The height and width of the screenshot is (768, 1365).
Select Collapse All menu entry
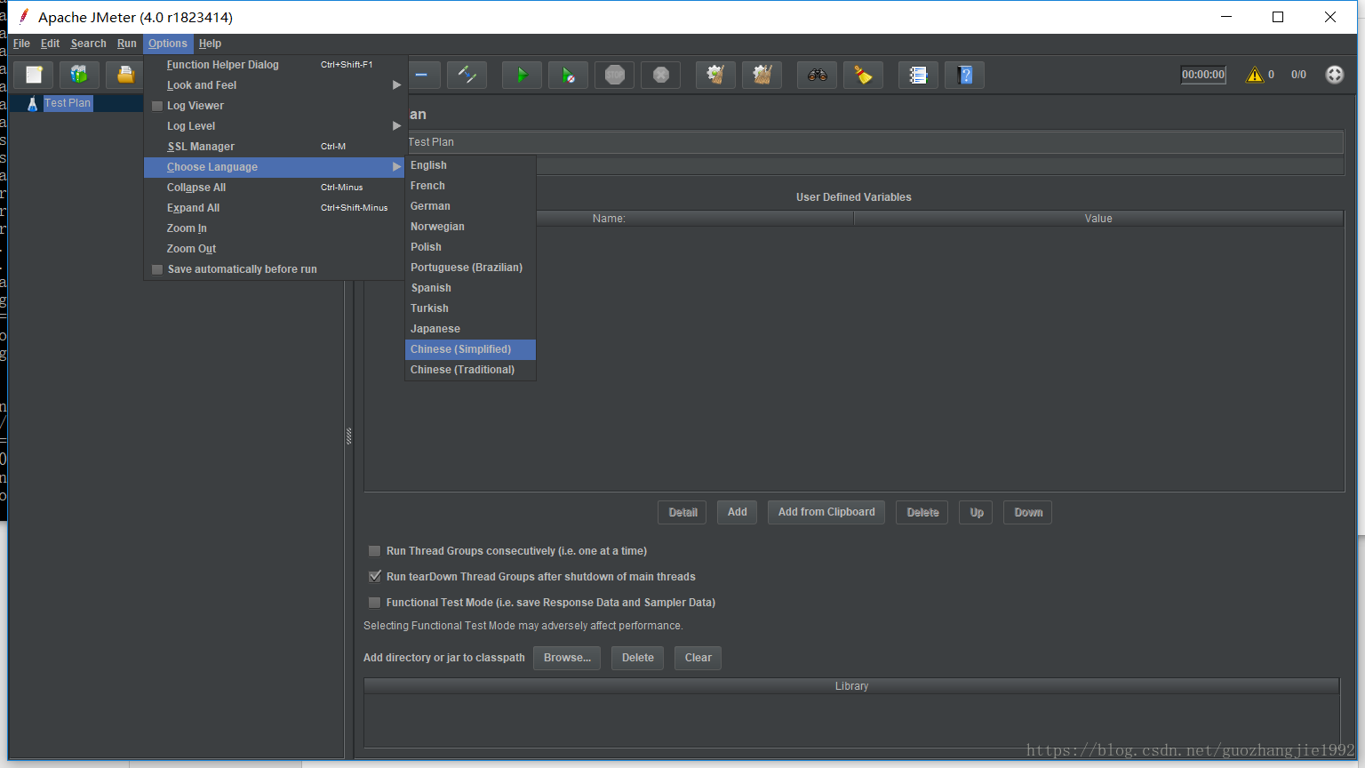[275, 188]
